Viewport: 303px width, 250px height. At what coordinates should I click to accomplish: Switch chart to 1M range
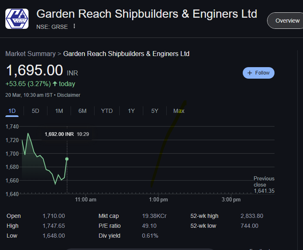pyautogui.click(x=59, y=111)
